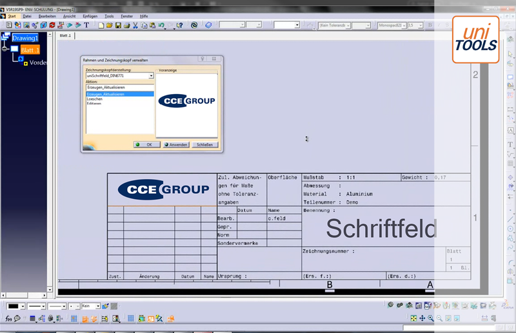The height and width of the screenshot is (333, 516).
Task: Open the Start menu
Action: coord(12,16)
